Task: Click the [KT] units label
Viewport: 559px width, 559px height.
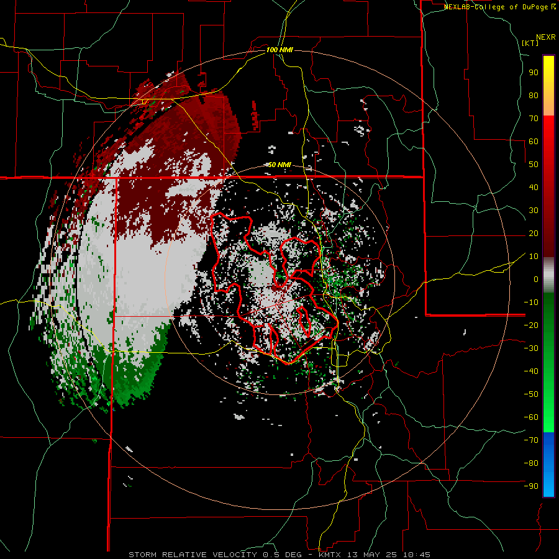Action: point(530,43)
